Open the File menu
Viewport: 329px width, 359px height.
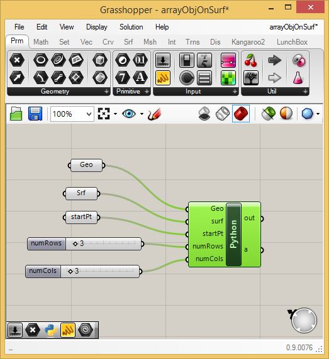20,27
